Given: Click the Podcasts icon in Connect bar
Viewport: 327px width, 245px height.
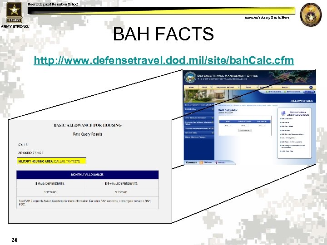Looking at the screenshot, I should click(217, 163).
